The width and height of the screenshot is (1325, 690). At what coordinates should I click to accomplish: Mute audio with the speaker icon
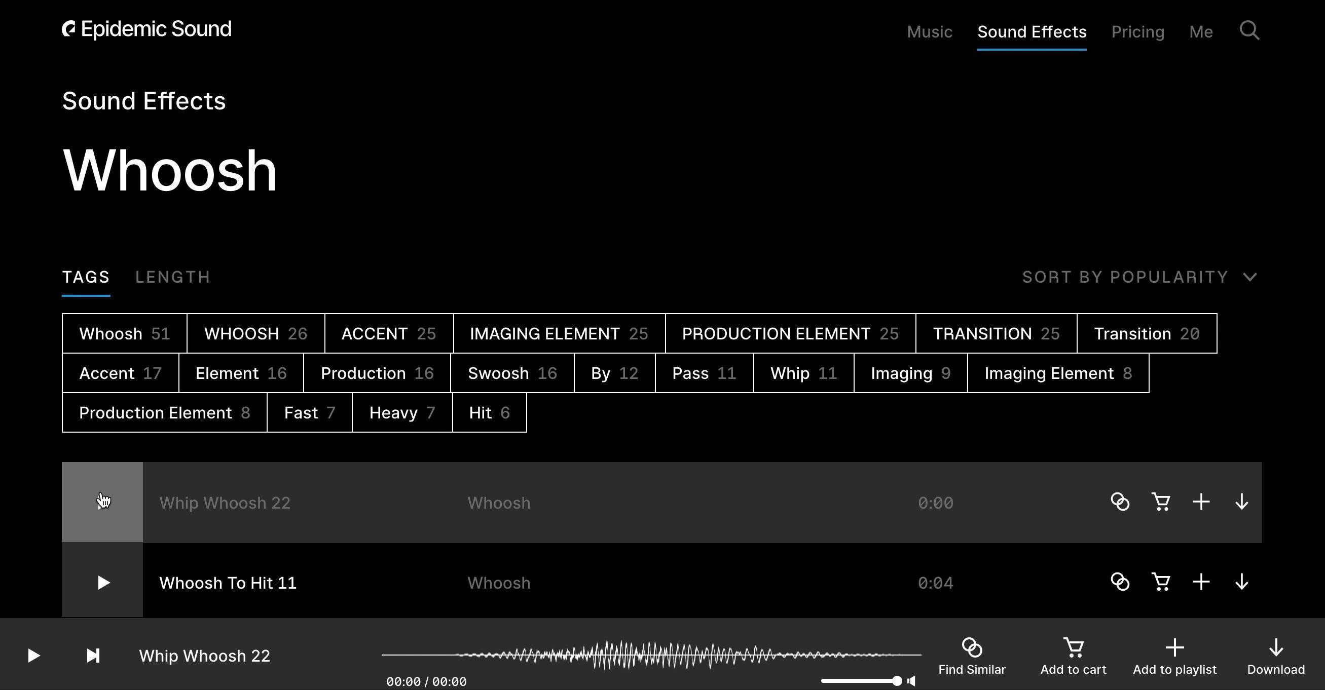coord(911,681)
